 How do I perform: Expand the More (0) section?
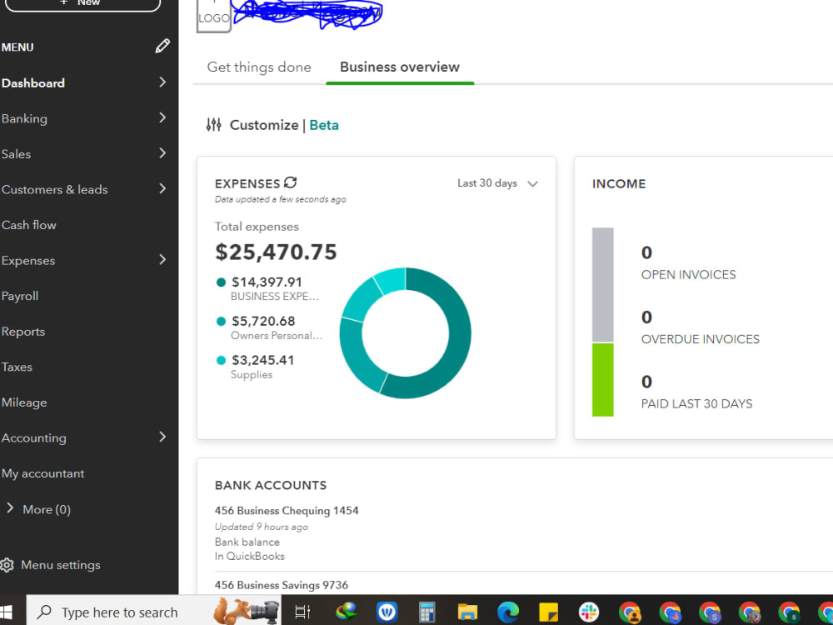tap(37, 509)
